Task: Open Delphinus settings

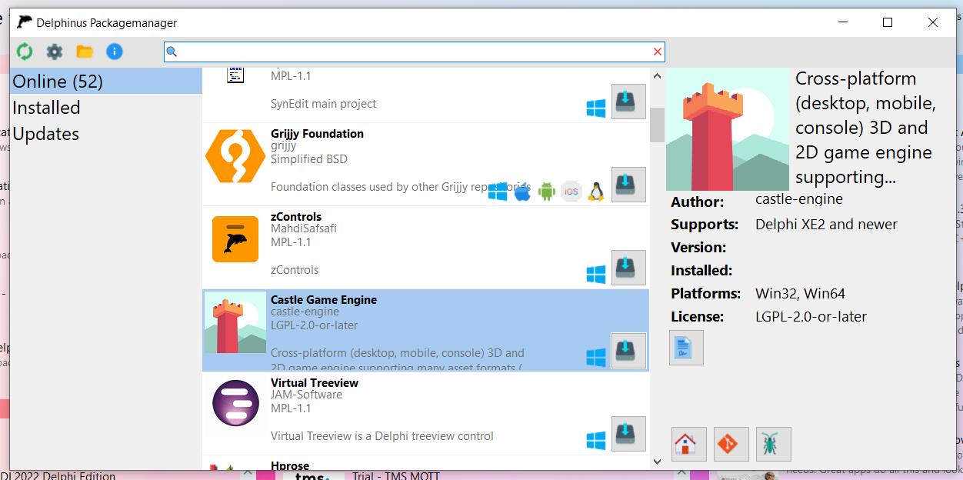Action: 53,51
